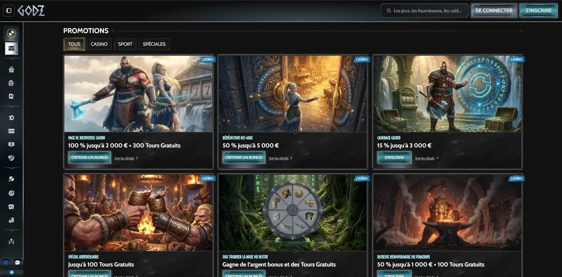Screen dimensions: 562x277
Task: Open the live chat speech bubble
Action: coord(18,263)
